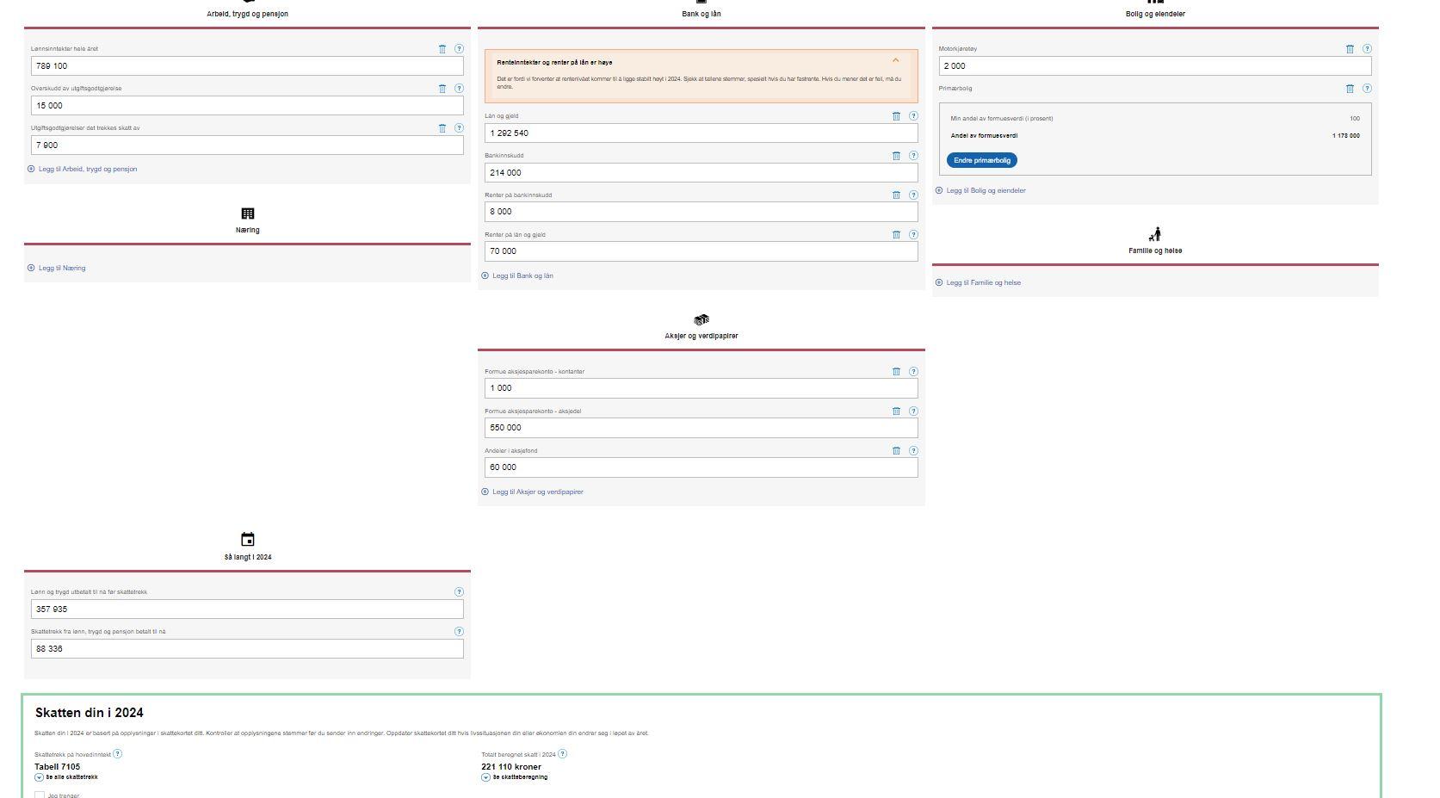Open help for Lån og gjeld
This screenshot has width=1440, height=798.
coord(913,116)
